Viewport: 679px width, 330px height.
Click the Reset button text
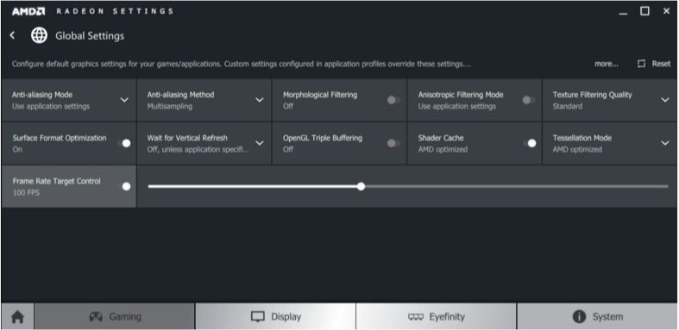(x=661, y=64)
